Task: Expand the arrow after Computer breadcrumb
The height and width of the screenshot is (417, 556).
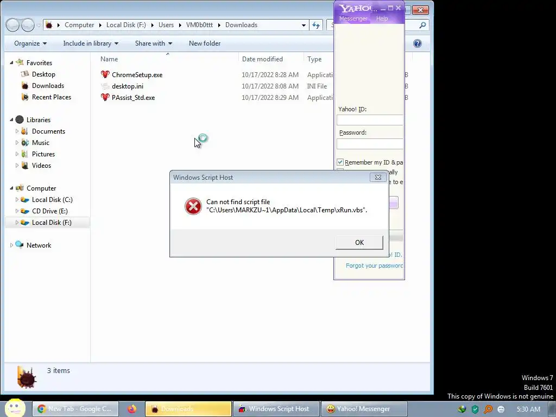Action: pyautogui.click(x=100, y=25)
